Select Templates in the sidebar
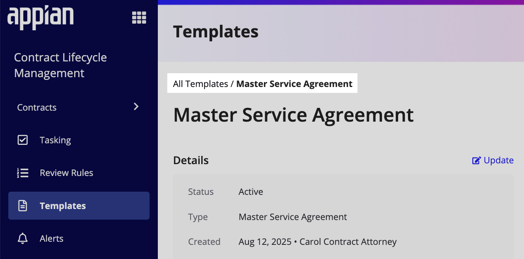The image size is (524, 259). click(79, 205)
